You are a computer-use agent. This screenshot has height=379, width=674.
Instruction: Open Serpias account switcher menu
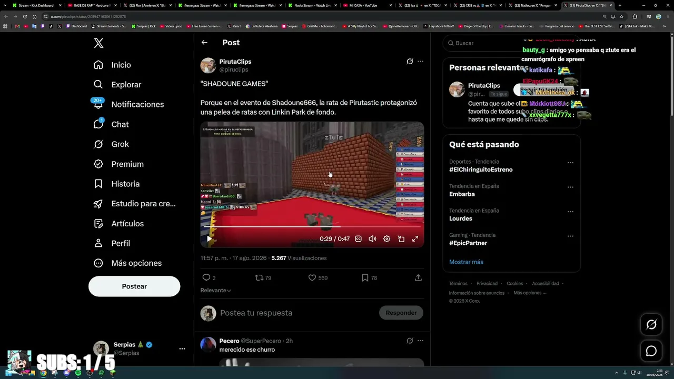pyautogui.click(x=182, y=348)
